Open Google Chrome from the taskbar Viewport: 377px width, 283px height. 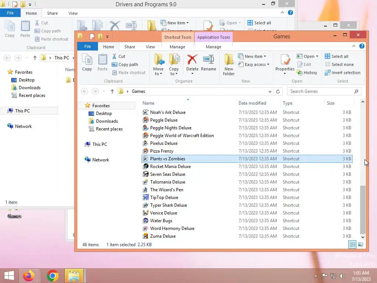pyautogui.click(x=53, y=276)
